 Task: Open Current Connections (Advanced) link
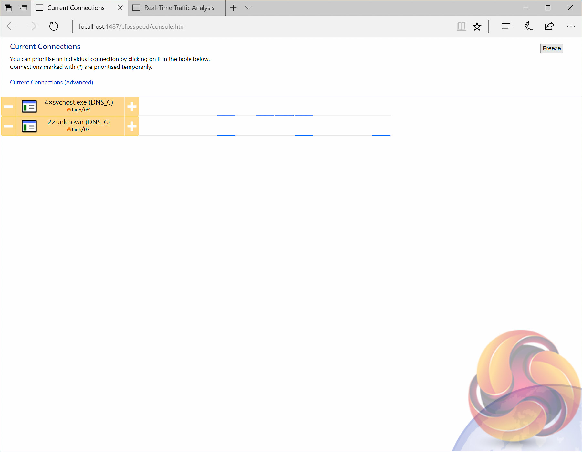(x=52, y=82)
